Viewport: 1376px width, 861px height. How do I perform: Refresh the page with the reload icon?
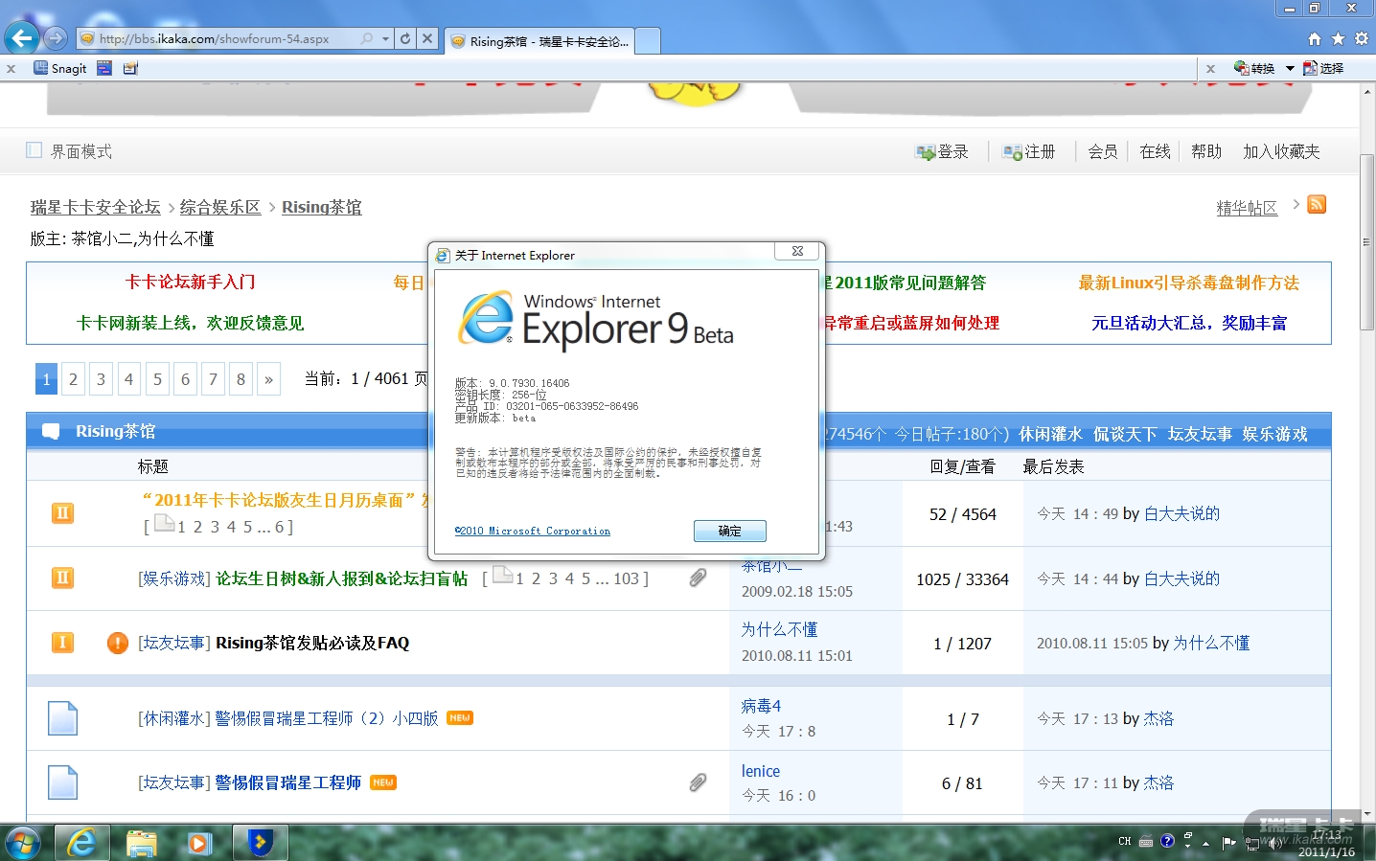coord(405,38)
